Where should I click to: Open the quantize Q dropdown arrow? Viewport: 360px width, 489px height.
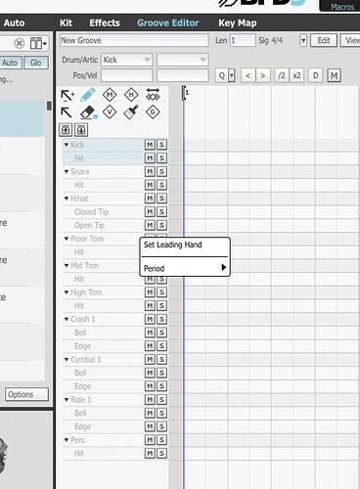click(x=232, y=75)
